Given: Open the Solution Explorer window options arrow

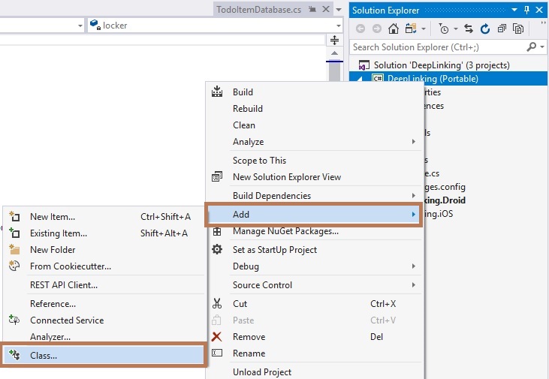Looking at the screenshot, I should 514,11.
